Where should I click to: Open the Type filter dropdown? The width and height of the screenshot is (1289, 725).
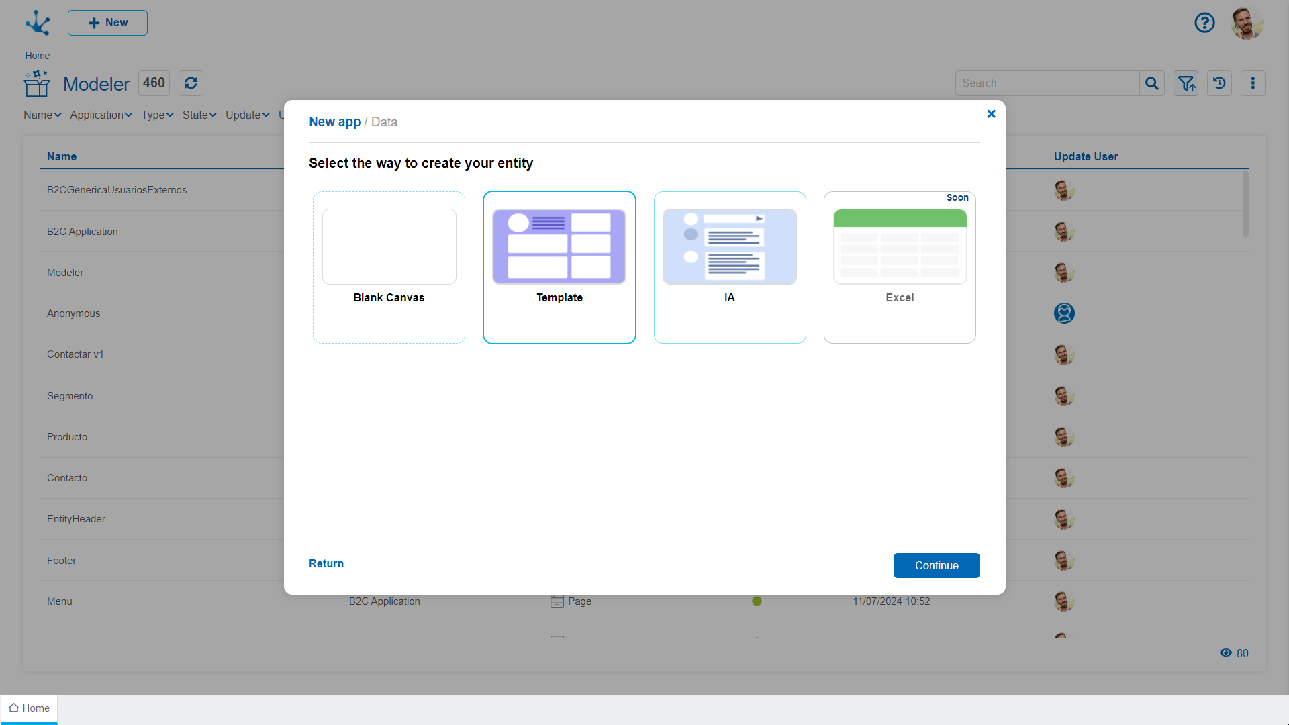point(157,115)
